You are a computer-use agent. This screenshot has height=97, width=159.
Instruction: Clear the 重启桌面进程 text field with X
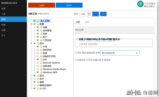coord(137,53)
